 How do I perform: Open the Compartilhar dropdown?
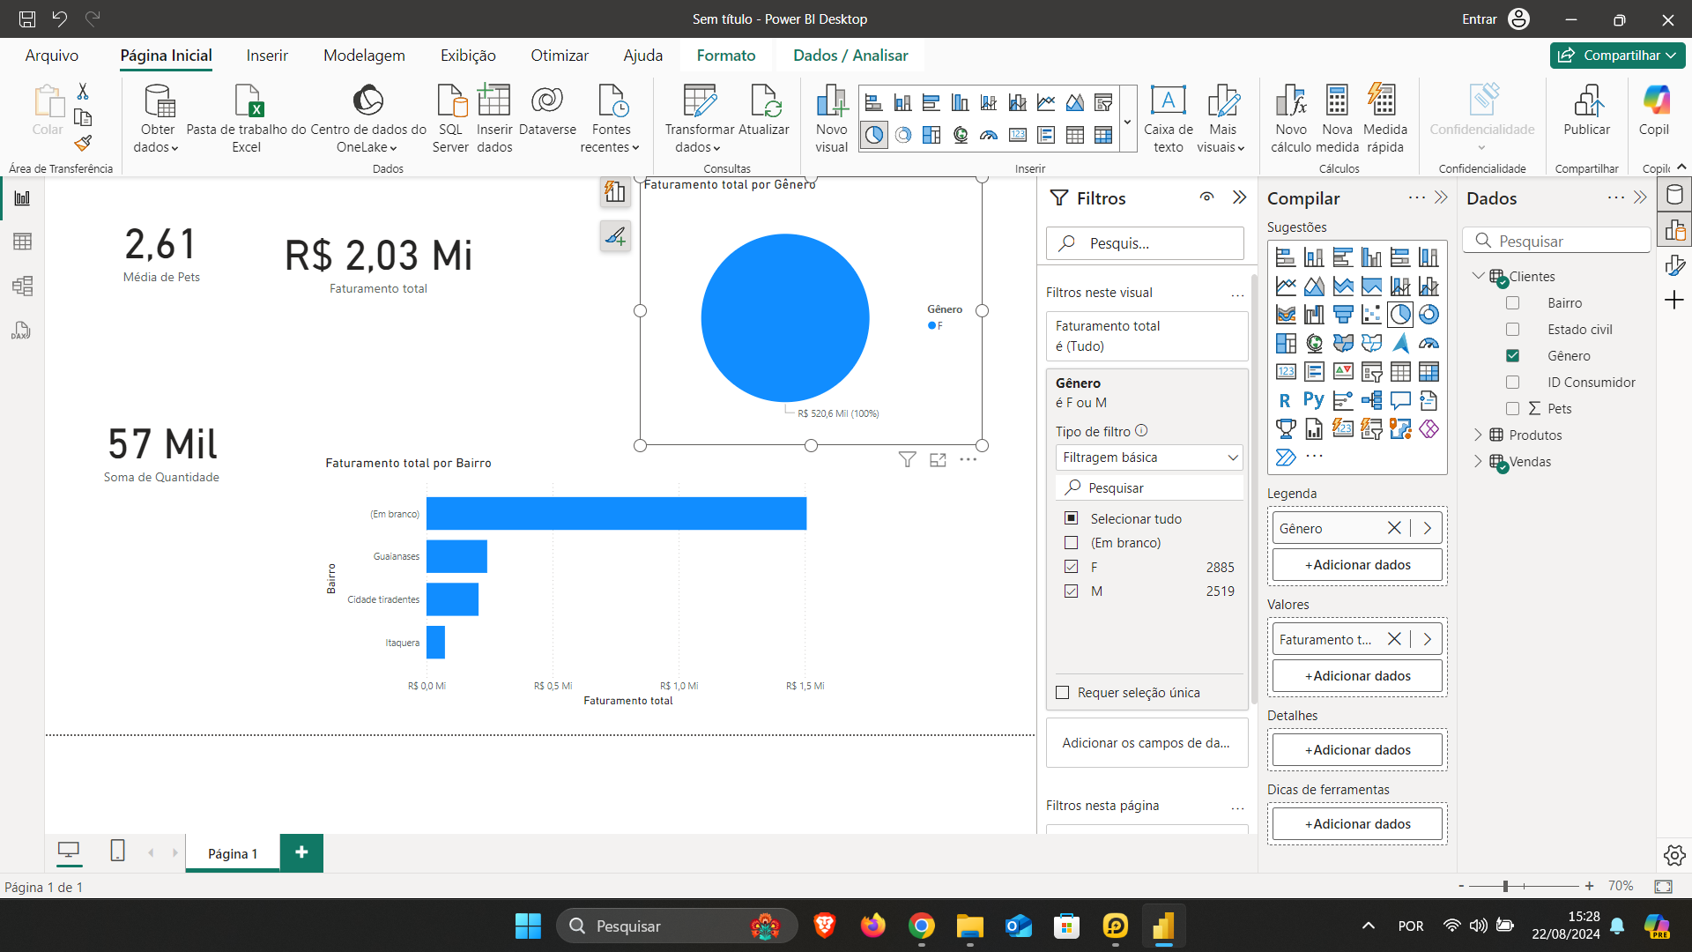click(1617, 55)
